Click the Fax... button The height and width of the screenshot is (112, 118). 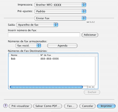(71, 106)
